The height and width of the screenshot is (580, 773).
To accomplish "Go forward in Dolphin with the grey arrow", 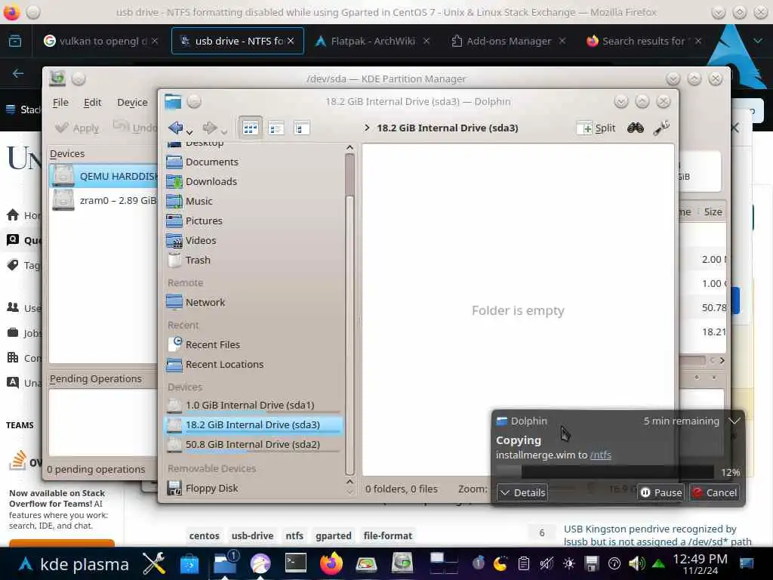I will click(x=210, y=128).
